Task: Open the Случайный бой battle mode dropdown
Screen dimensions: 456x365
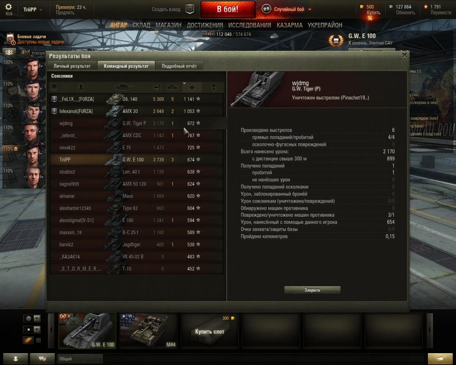Action: 287,10
